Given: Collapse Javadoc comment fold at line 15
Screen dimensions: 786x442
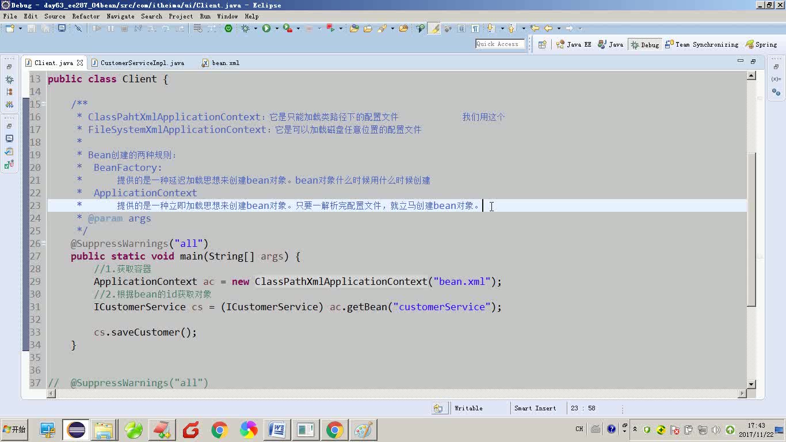Looking at the screenshot, I should [44, 104].
